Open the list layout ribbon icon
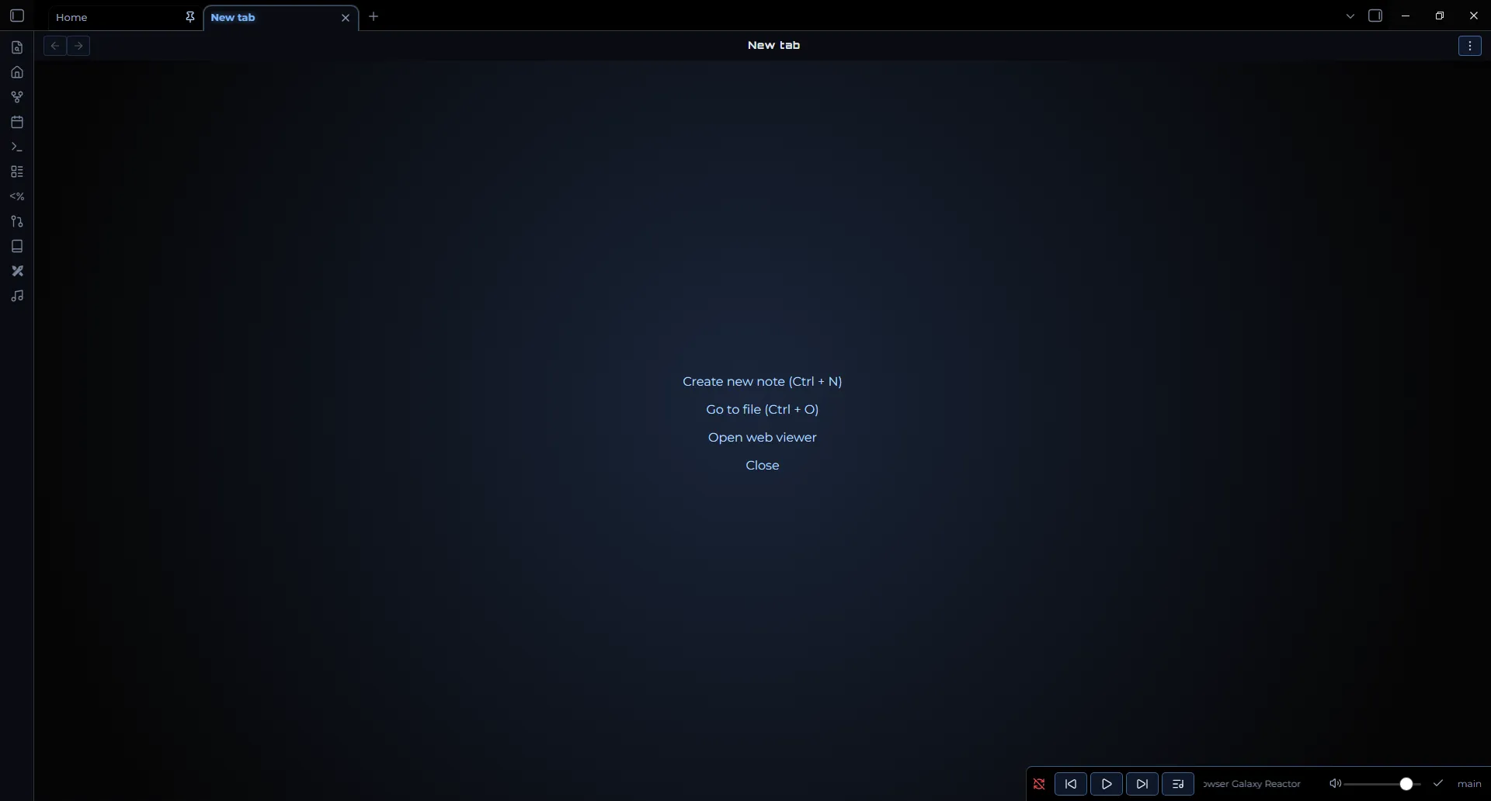 pos(17,172)
